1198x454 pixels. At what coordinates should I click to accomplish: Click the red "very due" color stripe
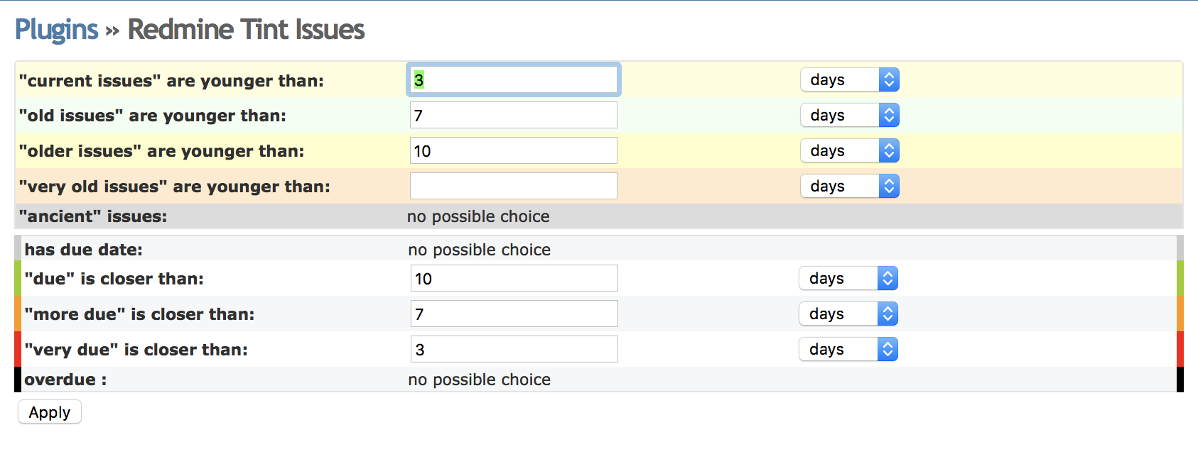click(18, 349)
